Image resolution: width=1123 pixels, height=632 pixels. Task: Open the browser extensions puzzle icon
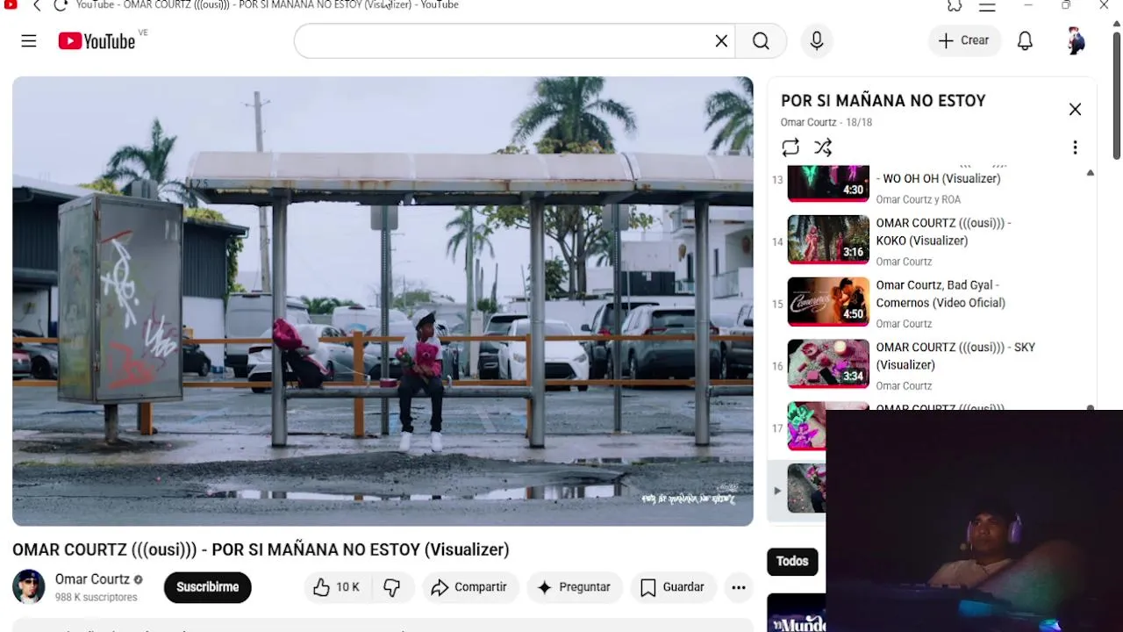tap(955, 5)
